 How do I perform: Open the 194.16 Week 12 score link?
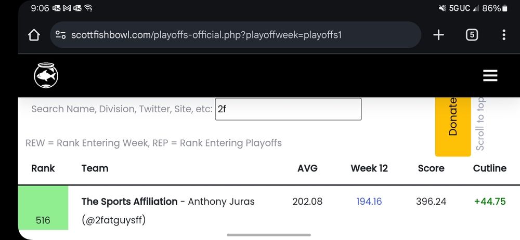[369, 202]
